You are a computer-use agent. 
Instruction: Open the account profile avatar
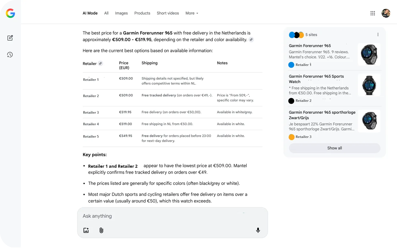386,13
